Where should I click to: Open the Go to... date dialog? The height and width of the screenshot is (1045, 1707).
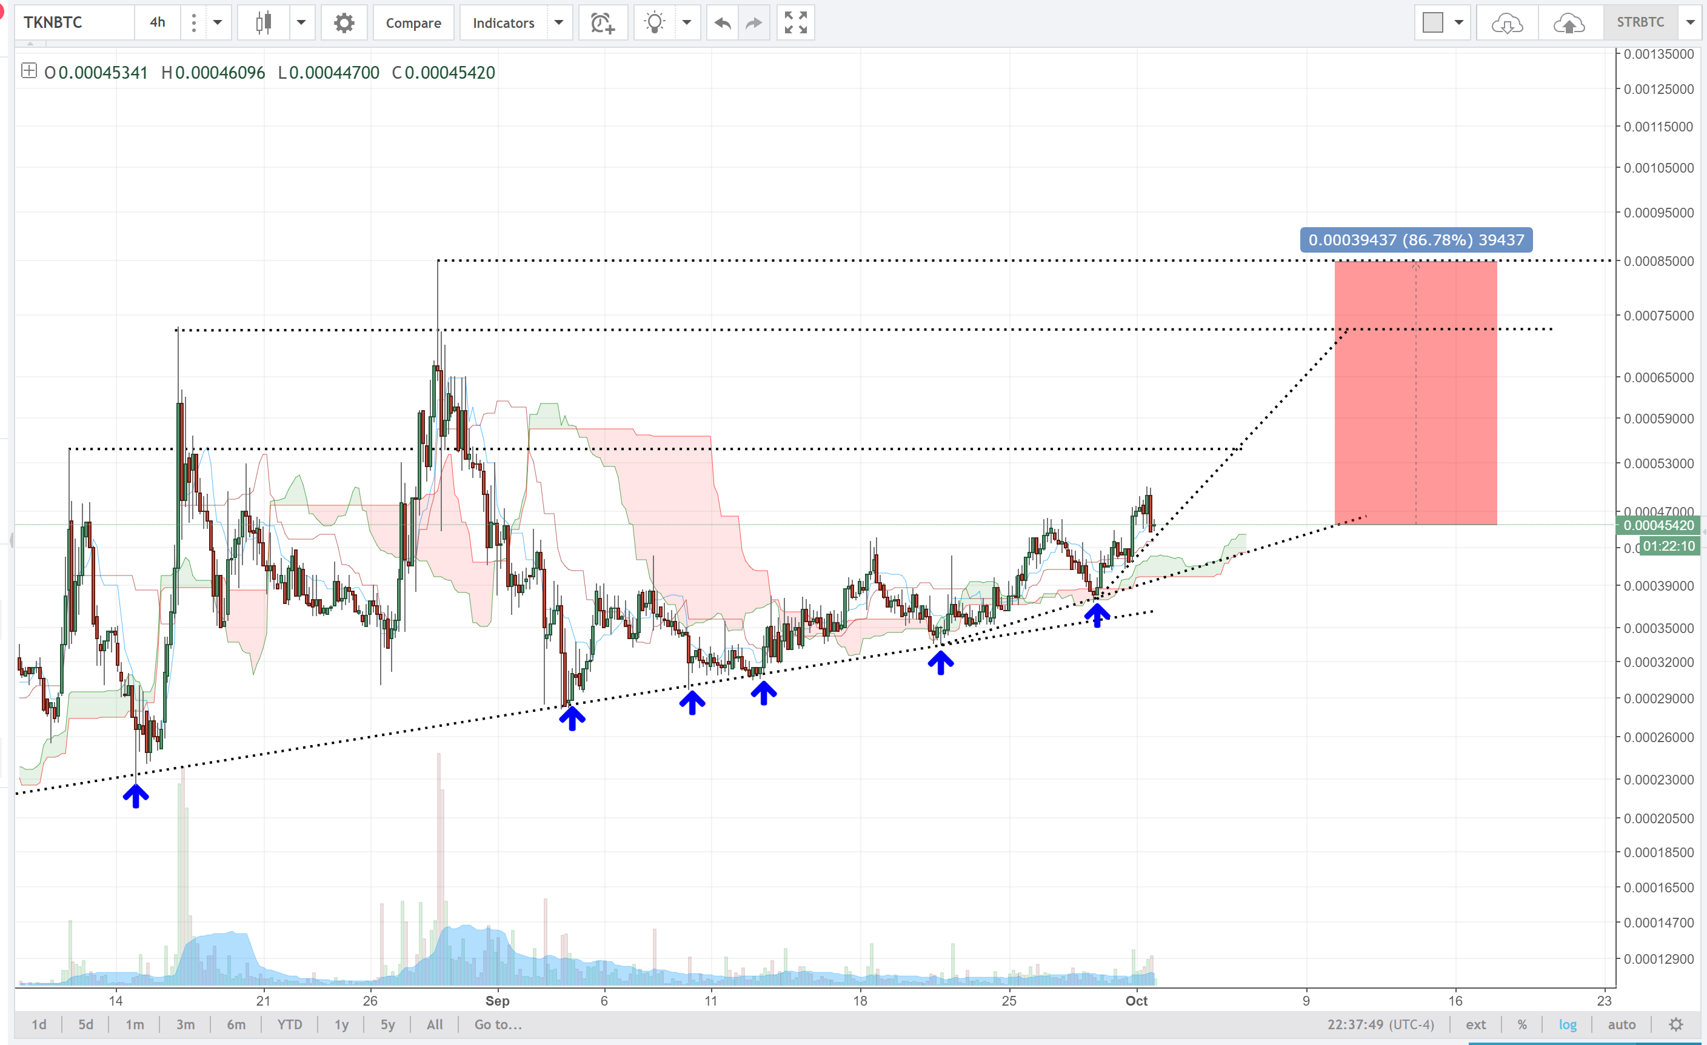pos(498,1024)
